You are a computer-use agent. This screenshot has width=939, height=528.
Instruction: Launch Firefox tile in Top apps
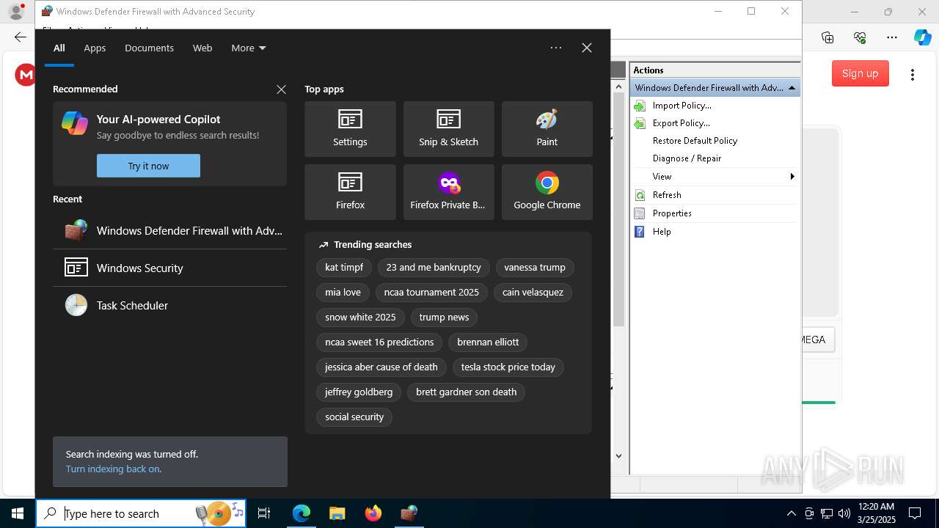click(x=350, y=192)
